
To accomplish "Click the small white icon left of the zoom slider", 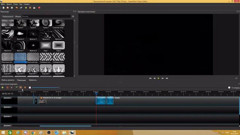I will click(x=30, y=87).
